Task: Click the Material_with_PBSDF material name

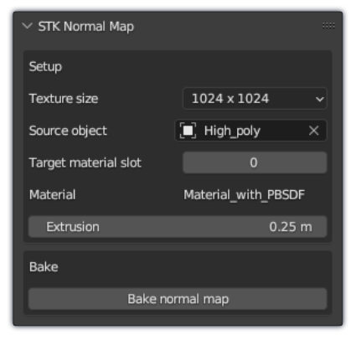Action: coord(244,195)
